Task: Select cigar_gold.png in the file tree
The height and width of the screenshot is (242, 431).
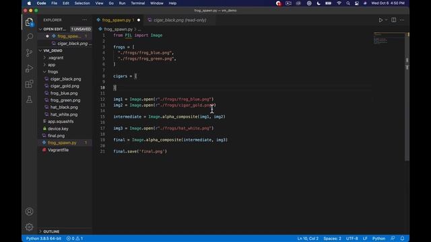Action: tap(65, 86)
